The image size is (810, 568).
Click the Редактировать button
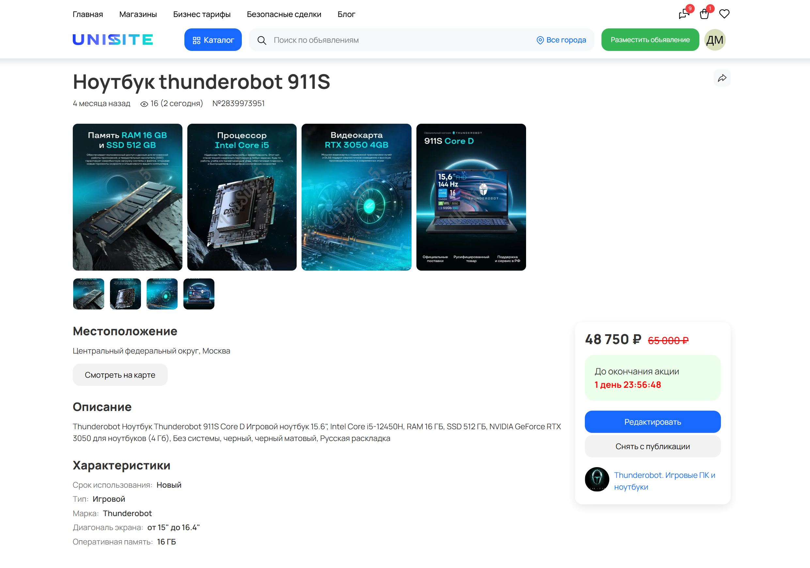pos(653,421)
